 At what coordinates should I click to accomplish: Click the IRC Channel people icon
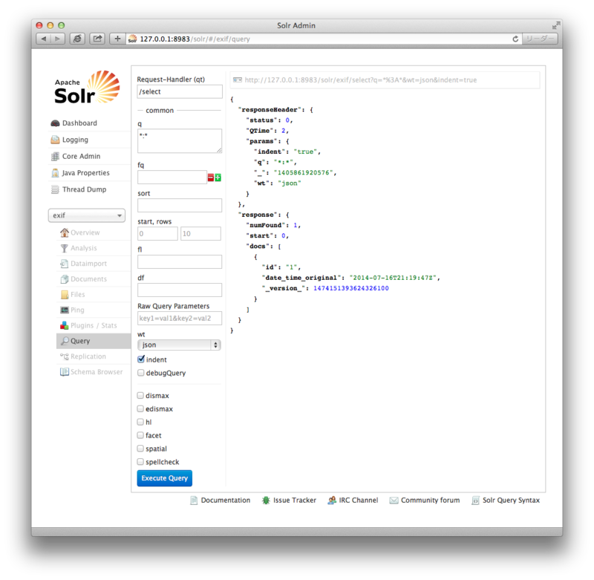point(332,501)
